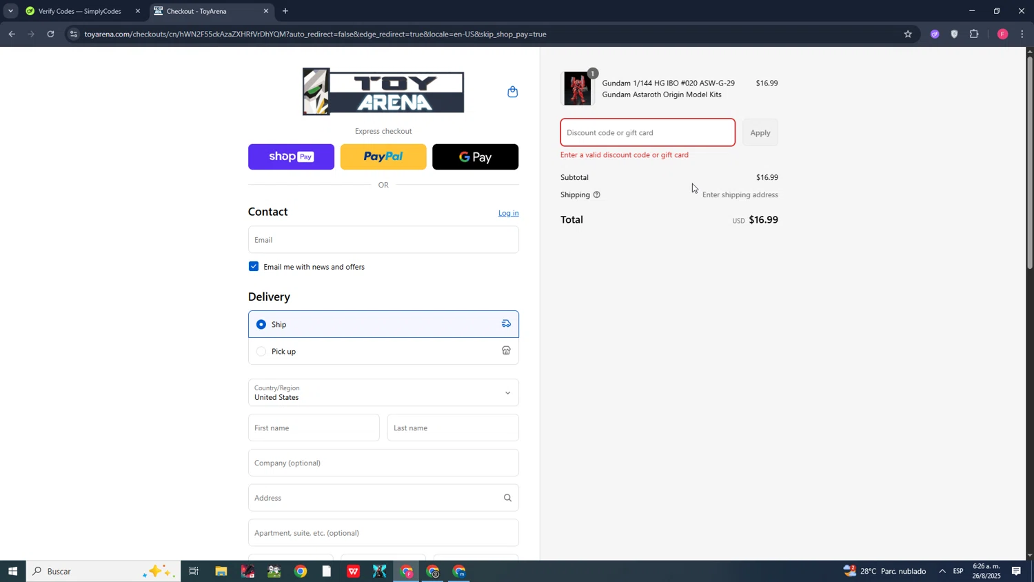Open the blank document taskbar icon
This screenshot has height=582, width=1034.
point(327,571)
